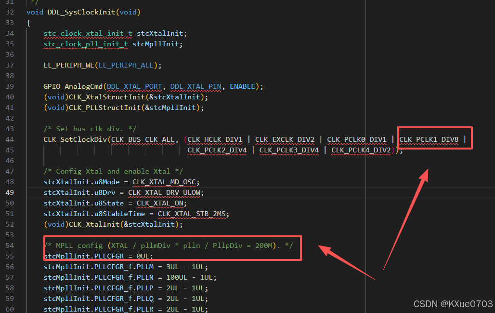Click DDL_XTAL_PORT argument
The height and width of the screenshot is (313, 495).
(134, 87)
